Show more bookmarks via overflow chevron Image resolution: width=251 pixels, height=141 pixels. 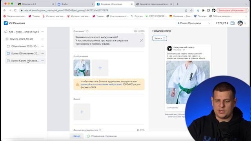(x=246, y=16)
